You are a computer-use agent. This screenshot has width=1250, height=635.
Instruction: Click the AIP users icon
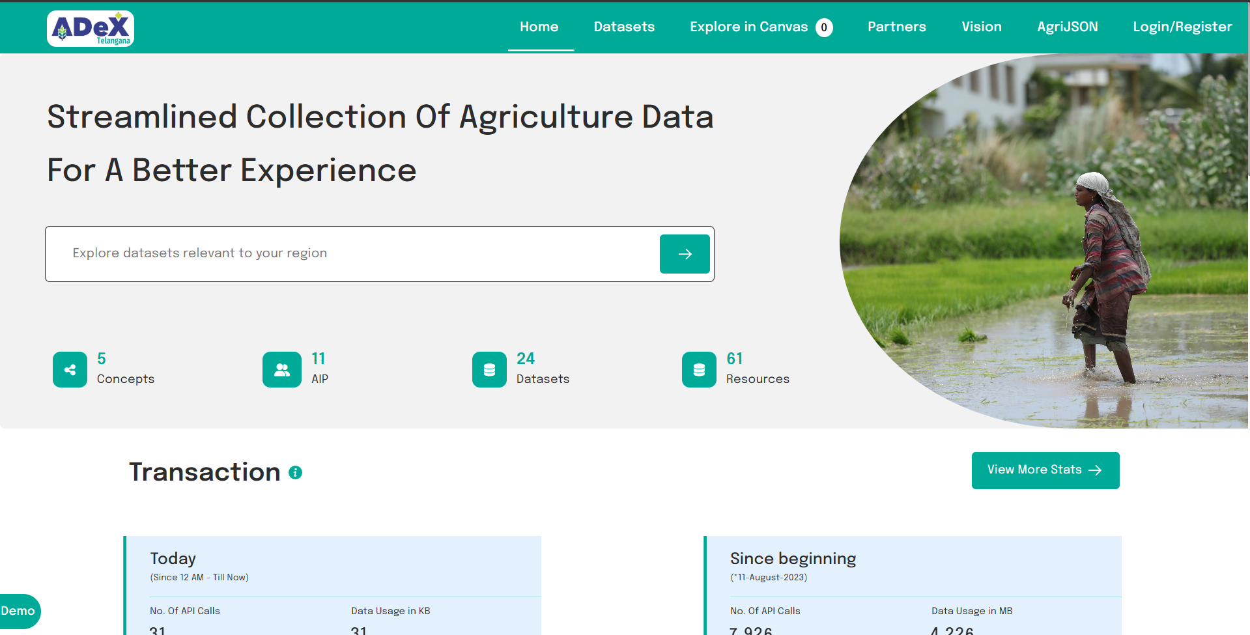[x=282, y=370]
